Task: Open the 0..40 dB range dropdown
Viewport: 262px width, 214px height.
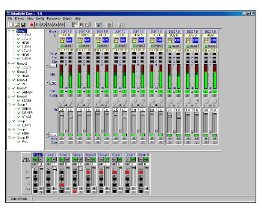Action: click(47, 66)
